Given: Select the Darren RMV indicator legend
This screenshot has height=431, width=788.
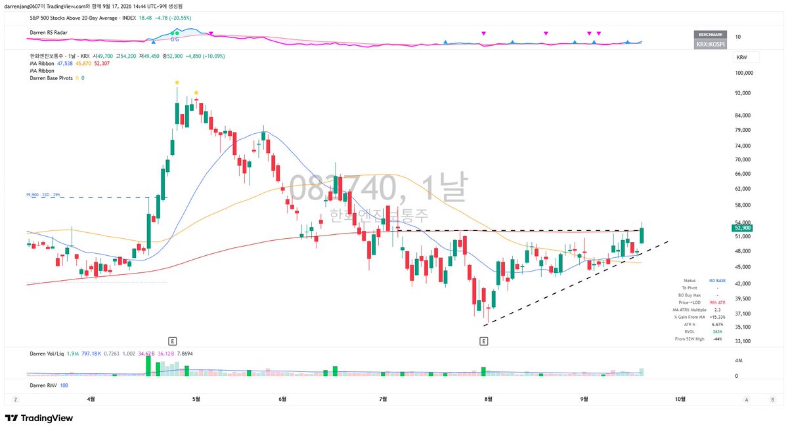Looking at the screenshot, I should click(x=43, y=384).
